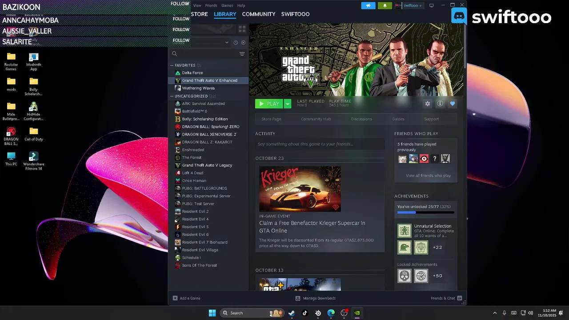Mute microphone in the system tray
569x320 pixels.
point(504,313)
